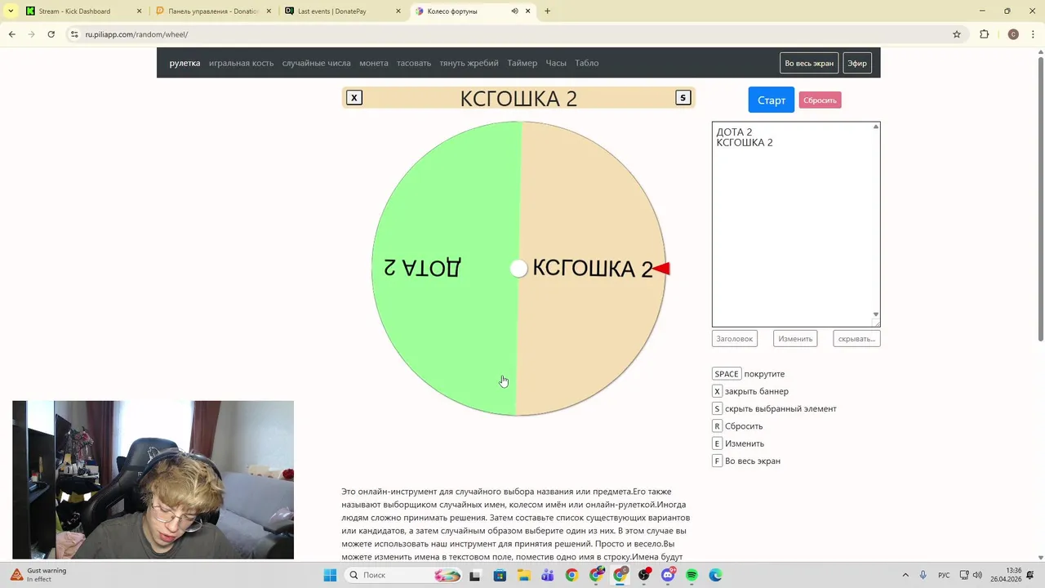Open Табло page
The image size is (1045, 588).
click(x=586, y=63)
